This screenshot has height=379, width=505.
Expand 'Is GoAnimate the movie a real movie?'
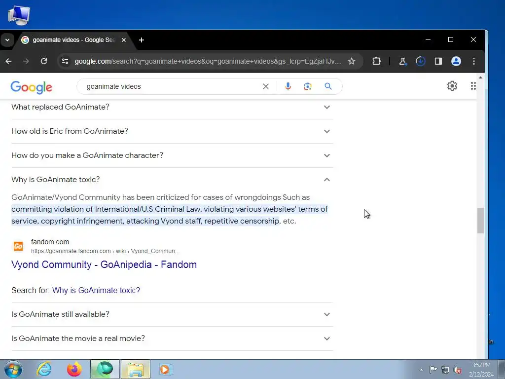[172, 339]
